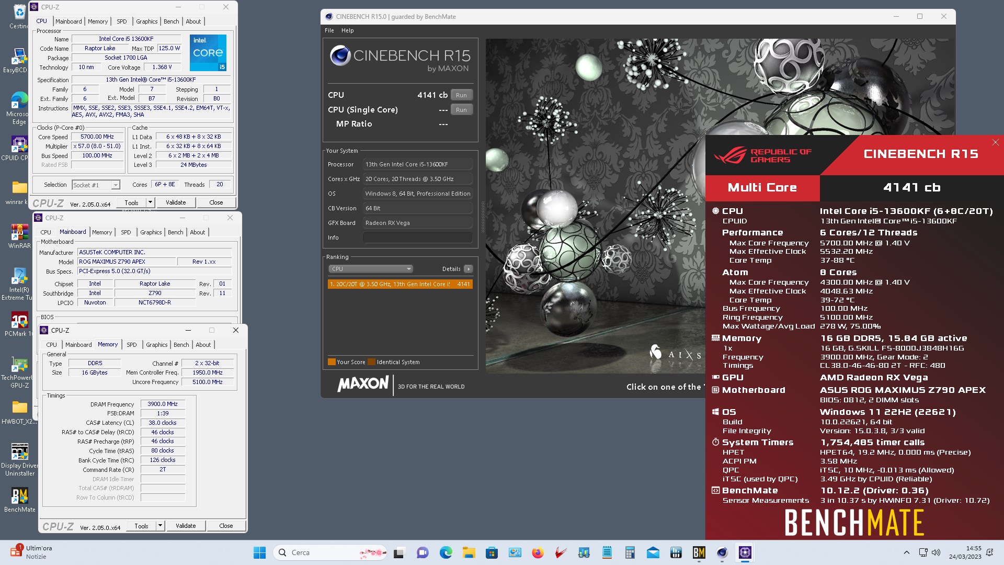Screen dimensions: 1004x565
Task: Expand the ranking Details arrow in Cinebench
Action: pos(469,269)
